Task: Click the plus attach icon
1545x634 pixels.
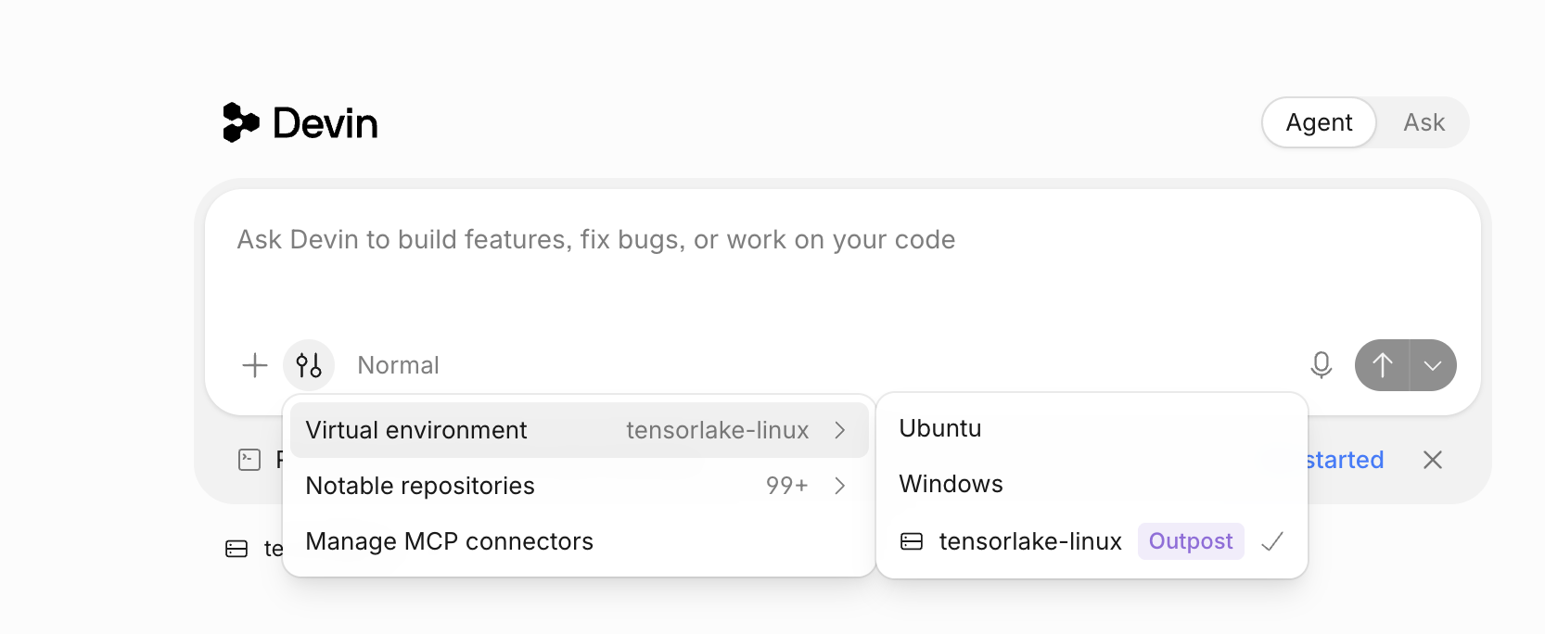Action: [x=255, y=365]
